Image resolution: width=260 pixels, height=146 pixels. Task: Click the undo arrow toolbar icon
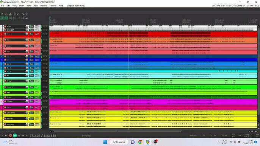pyautogui.click(x=19, y=14)
